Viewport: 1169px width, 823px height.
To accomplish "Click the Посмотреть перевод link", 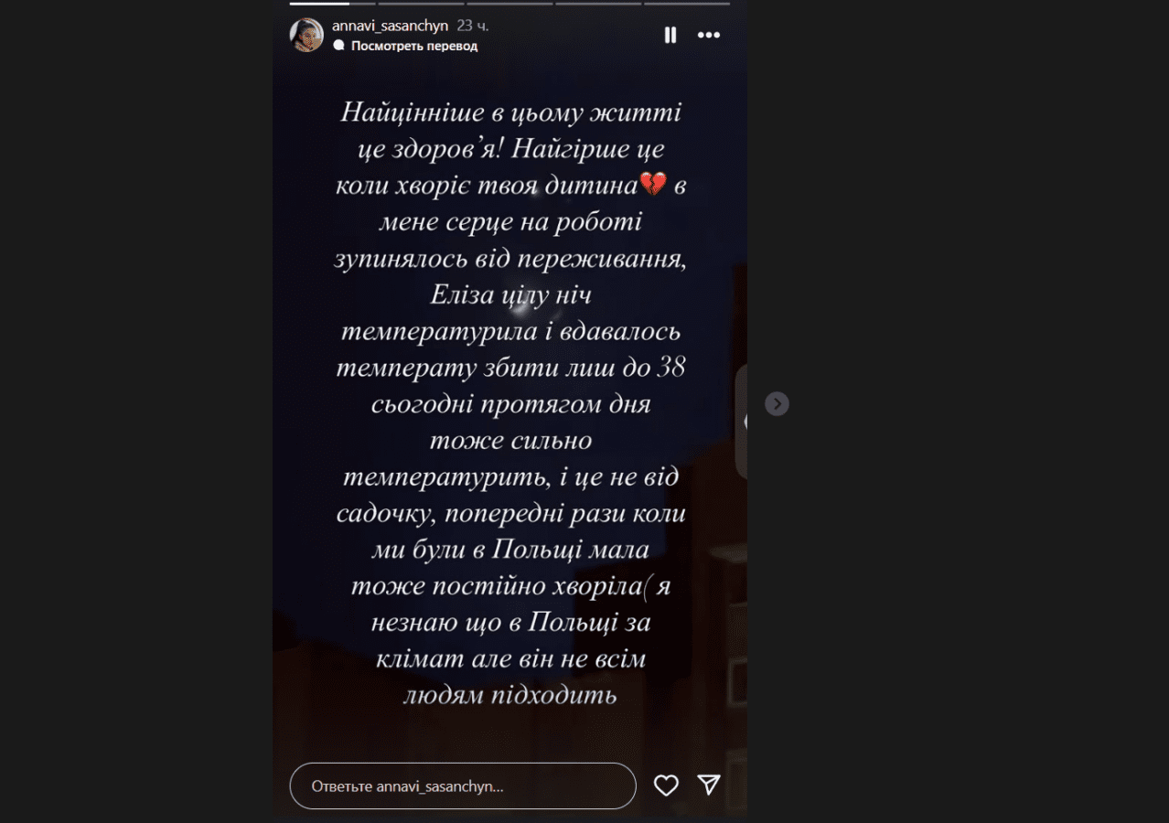I will coord(414,46).
